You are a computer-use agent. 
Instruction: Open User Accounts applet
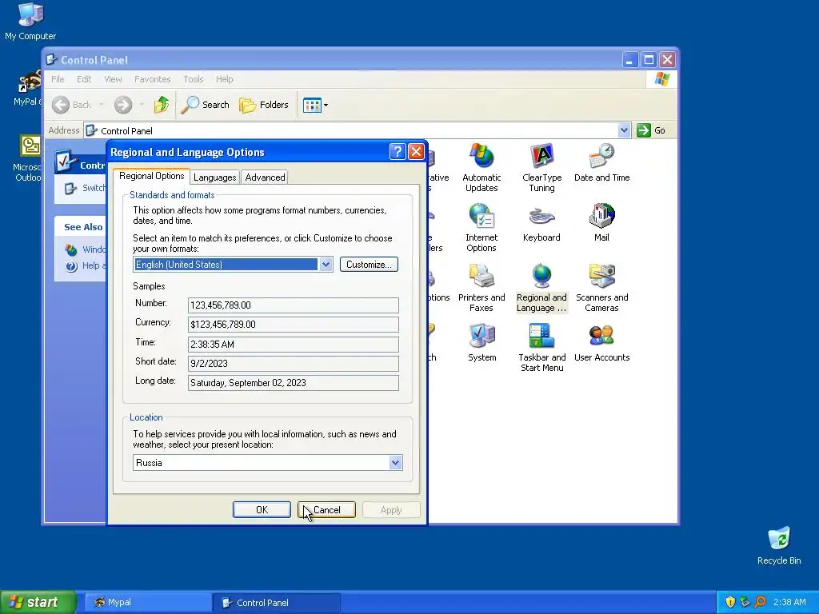(601, 343)
